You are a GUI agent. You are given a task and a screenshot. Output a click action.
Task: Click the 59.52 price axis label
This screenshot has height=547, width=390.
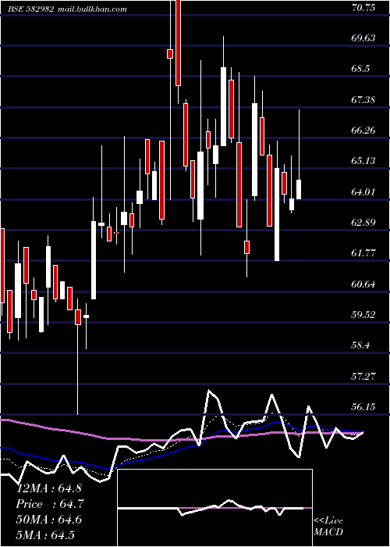pyautogui.click(x=363, y=314)
